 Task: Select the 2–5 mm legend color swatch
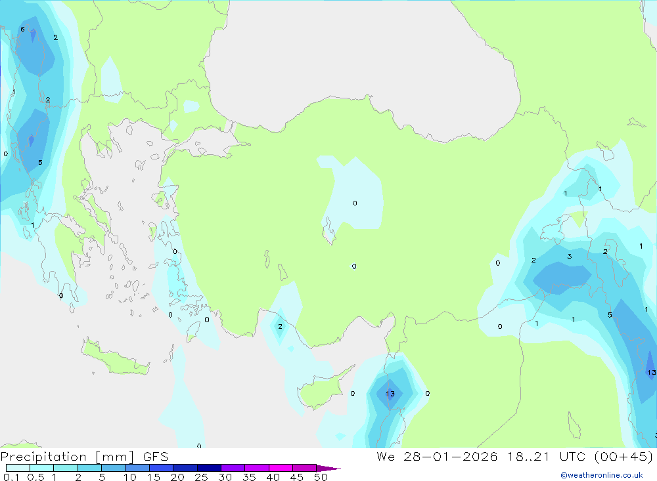(89, 468)
